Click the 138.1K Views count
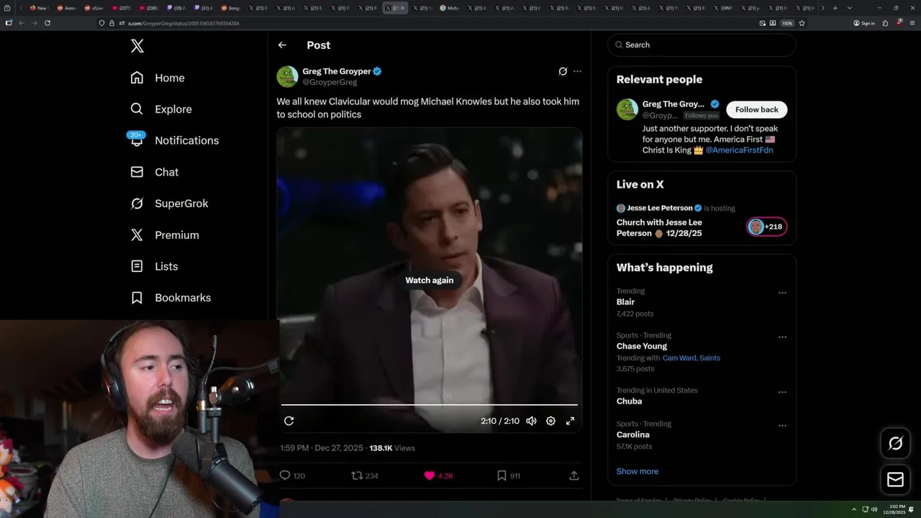Image resolution: width=921 pixels, height=518 pixels. point(392,448)
